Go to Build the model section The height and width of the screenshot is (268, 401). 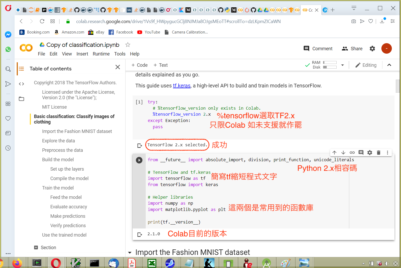point(58,159)
